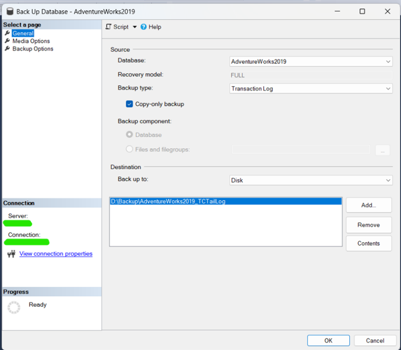Click the Select a page header
The image size is (401, 350).
click(52, 25)
